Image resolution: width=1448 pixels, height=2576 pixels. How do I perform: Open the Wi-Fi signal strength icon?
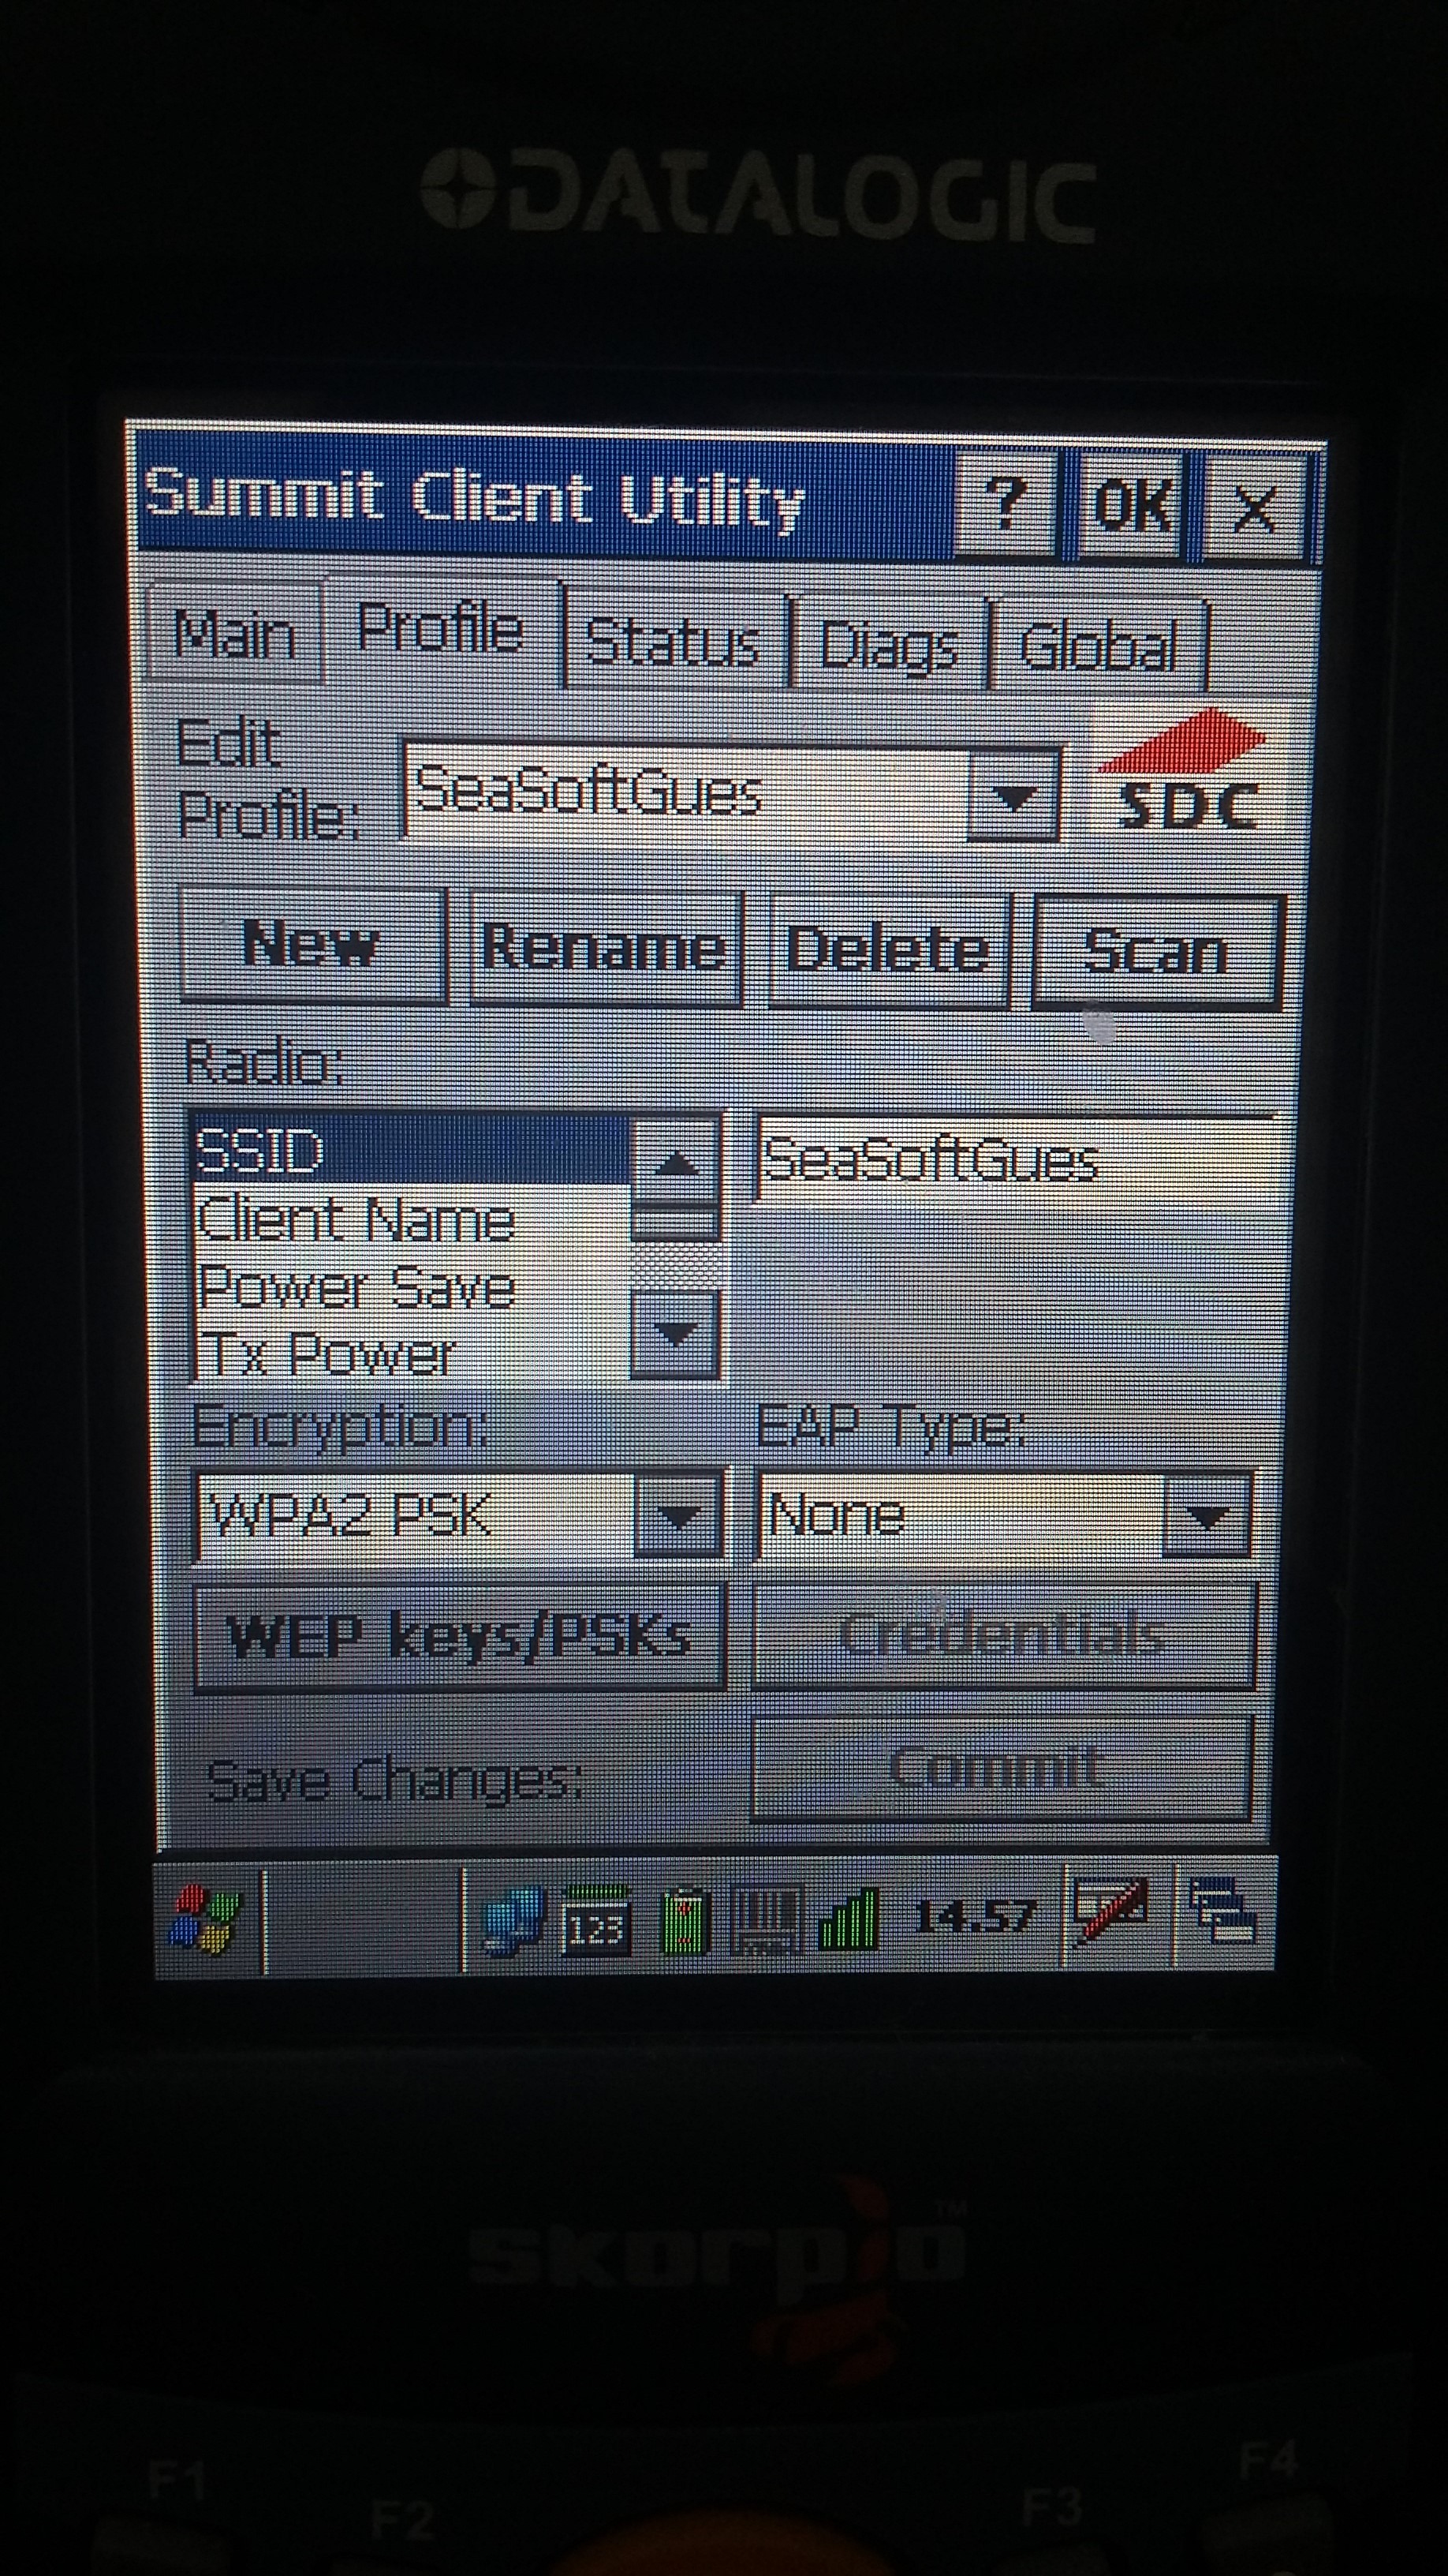(x=849, y=1920)
